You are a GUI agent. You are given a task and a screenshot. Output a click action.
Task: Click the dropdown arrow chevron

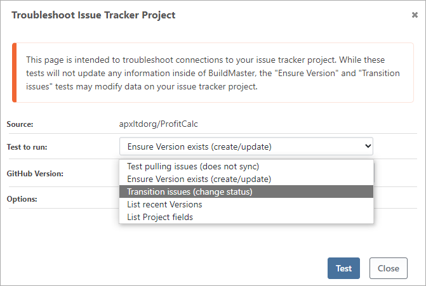368,146
